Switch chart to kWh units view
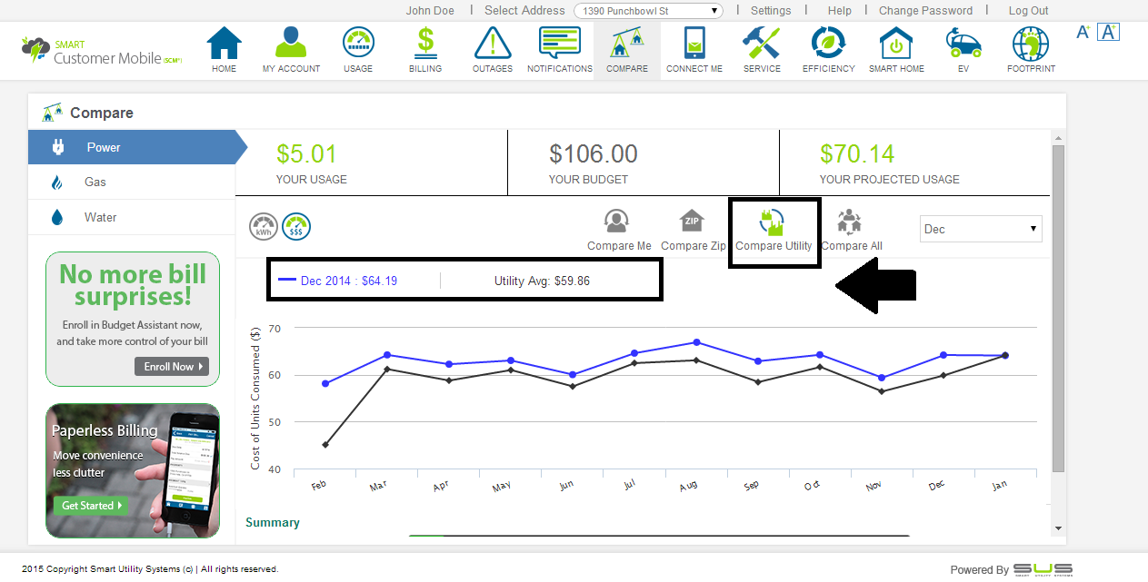The width and height of the screenshot is (1148, 582). [264, 226]
